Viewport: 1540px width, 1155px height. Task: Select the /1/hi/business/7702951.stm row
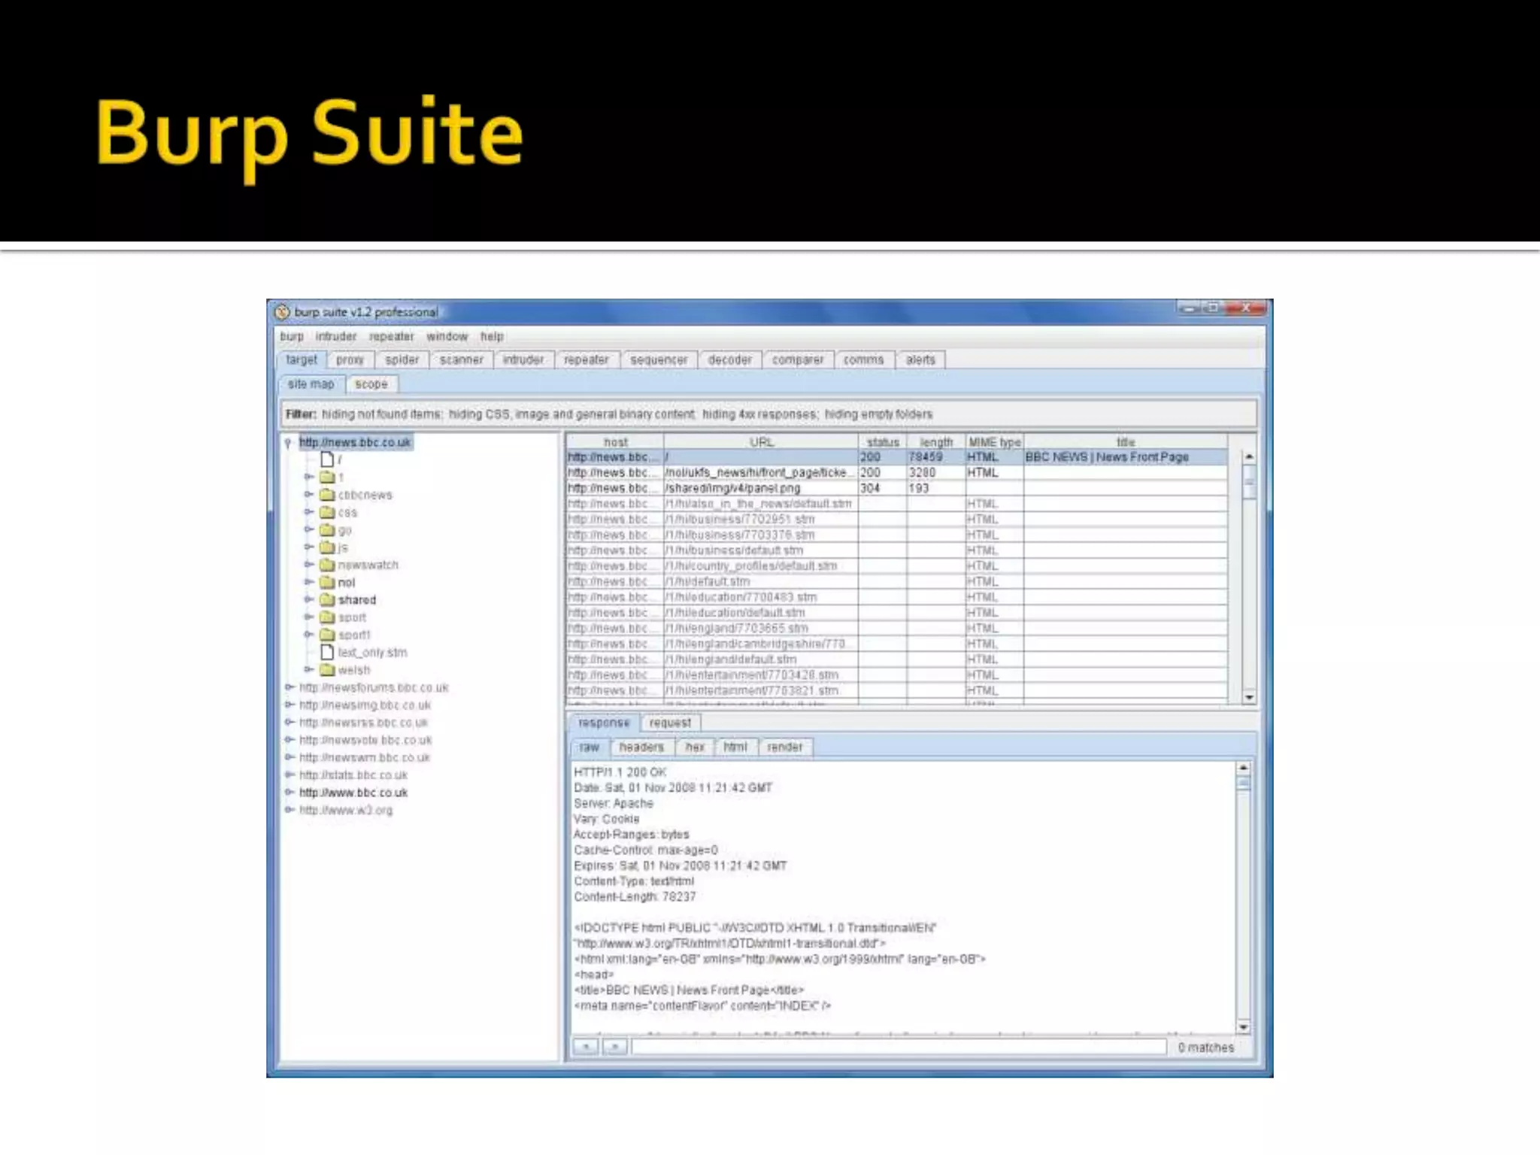pos(897,520)
